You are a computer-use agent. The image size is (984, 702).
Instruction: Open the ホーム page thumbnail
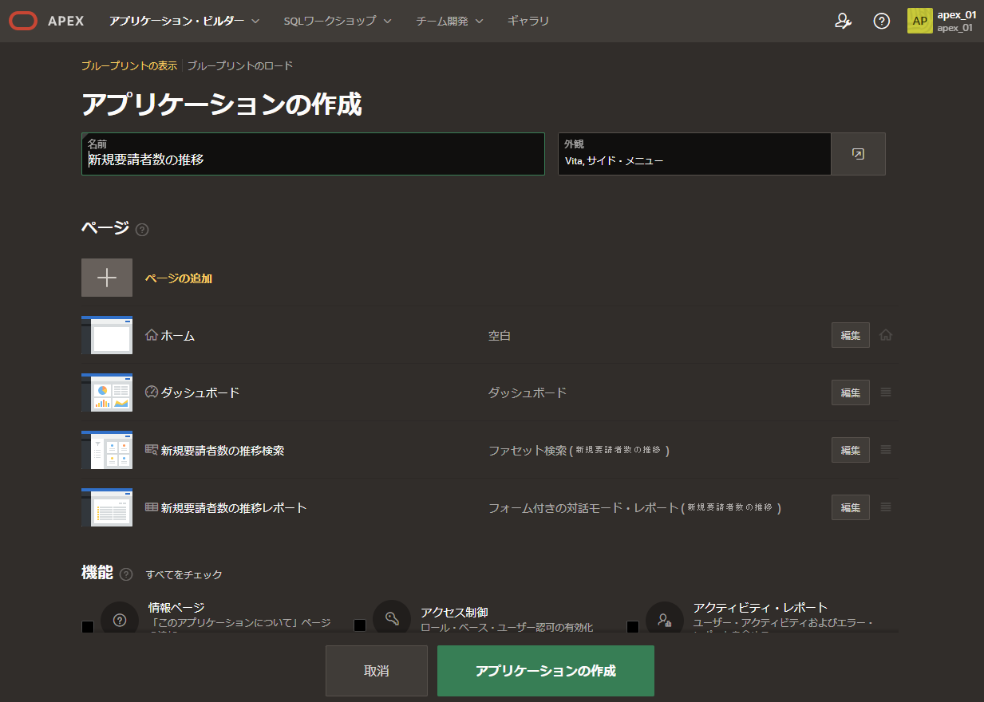click(x=107, y=335)
